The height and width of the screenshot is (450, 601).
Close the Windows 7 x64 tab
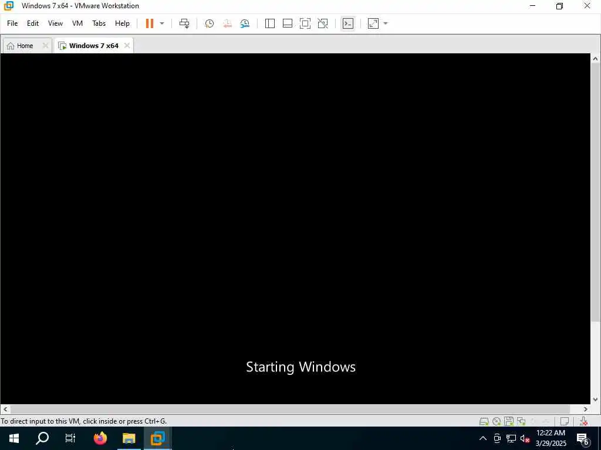(x=127, y=46)
